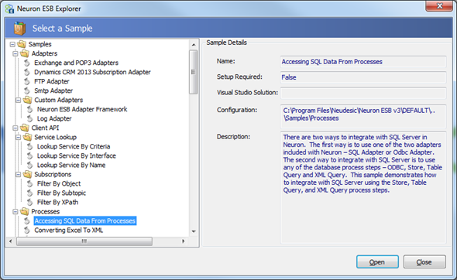Click the Lookup Service By Name icon
The width and height of the screenshot is (457, 280).
coord(29,166)
